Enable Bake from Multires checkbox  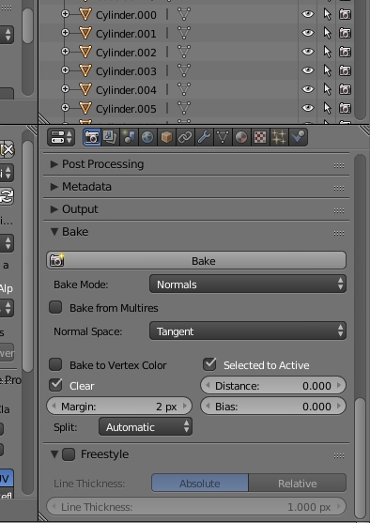coord(55,307)
